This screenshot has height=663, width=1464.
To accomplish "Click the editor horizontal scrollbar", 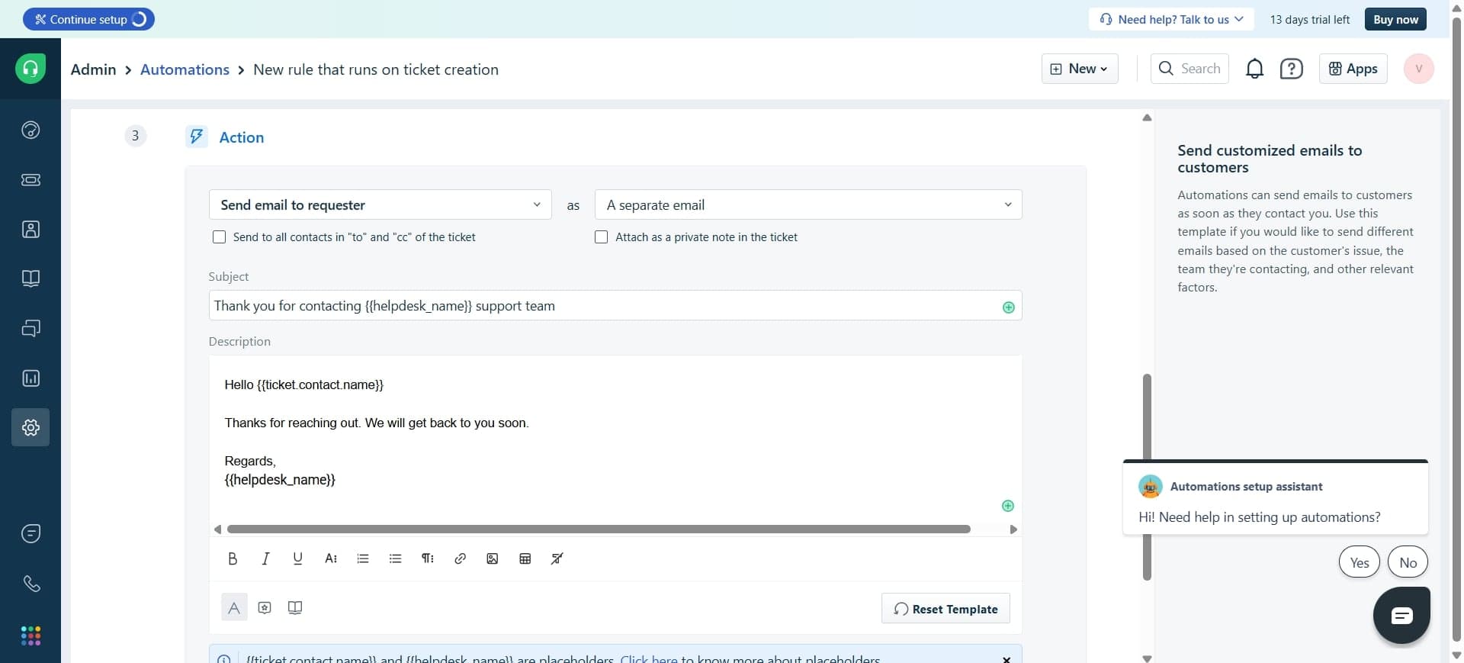I will tap(599, 529).
